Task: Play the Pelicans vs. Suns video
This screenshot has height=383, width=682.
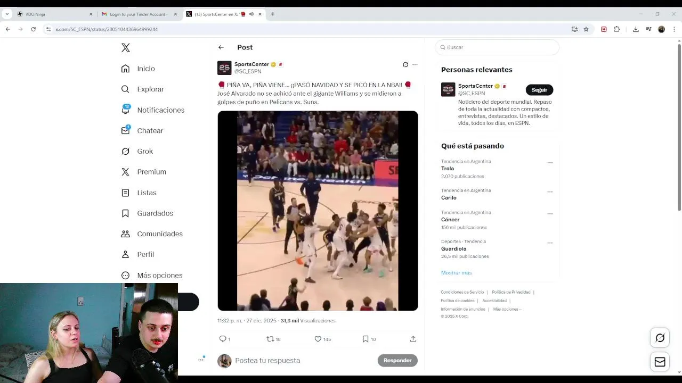Action: pyautogui.click(x=318, y=211)
